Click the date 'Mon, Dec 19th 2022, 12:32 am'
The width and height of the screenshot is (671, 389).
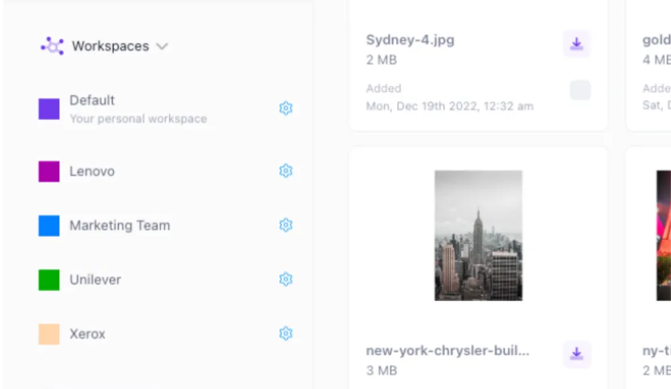(450, 106)
